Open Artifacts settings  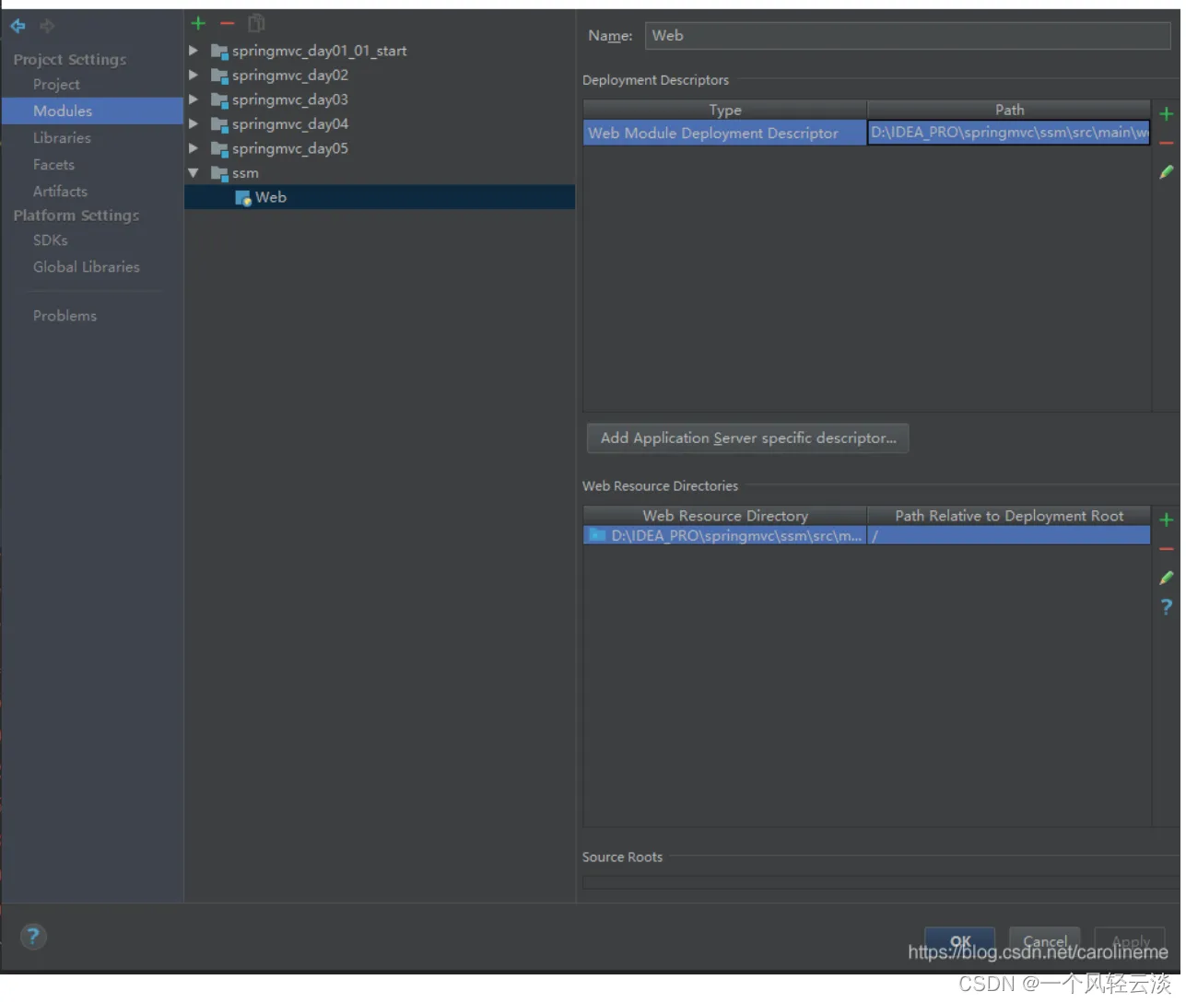(60, 192)
